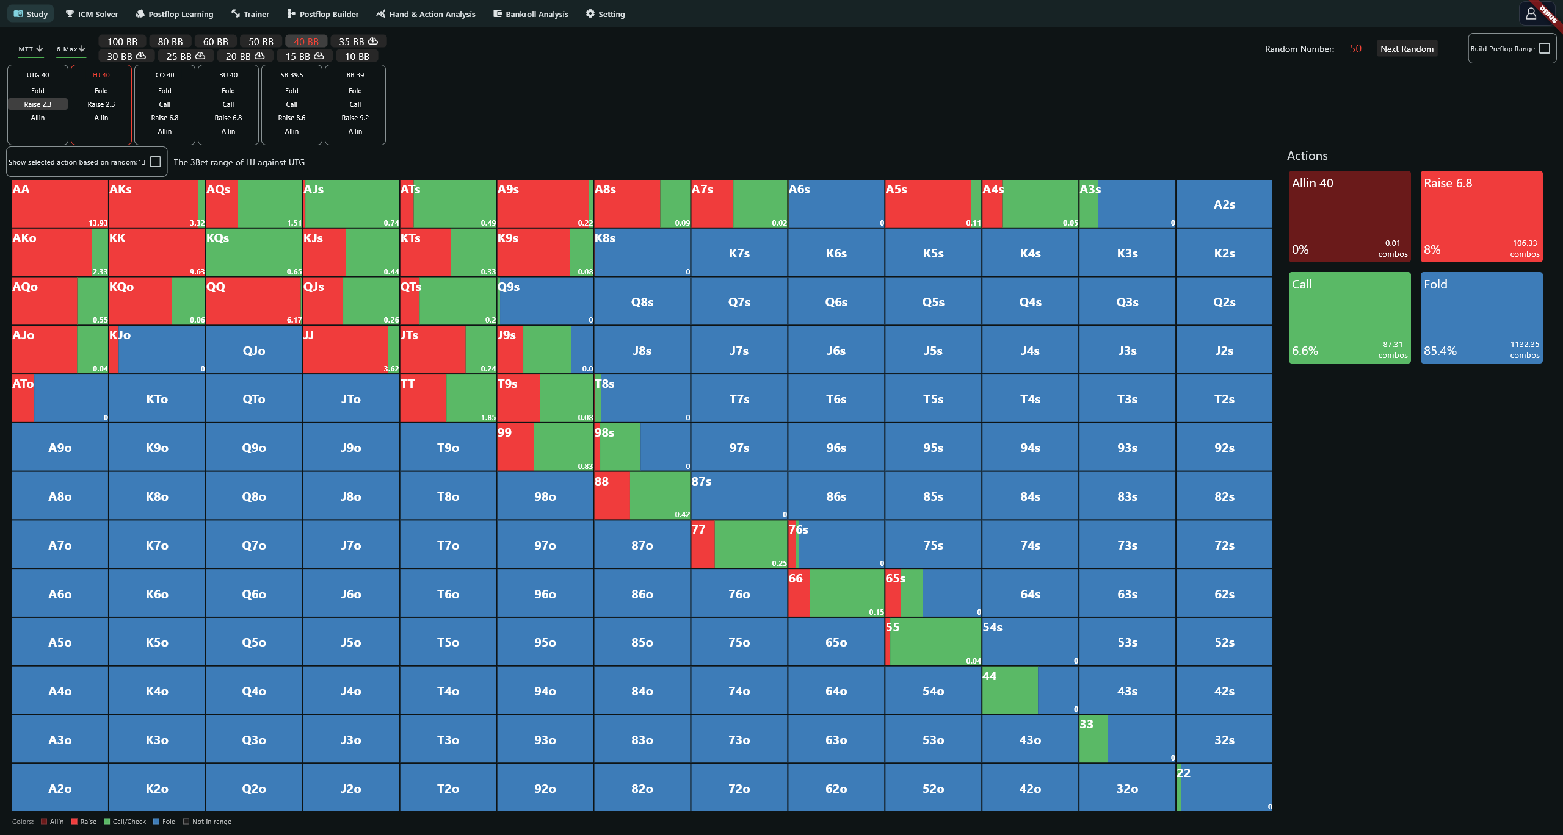1563x835 pixels.
Task: Select the 100 BB stack depth
Action: 122,41
